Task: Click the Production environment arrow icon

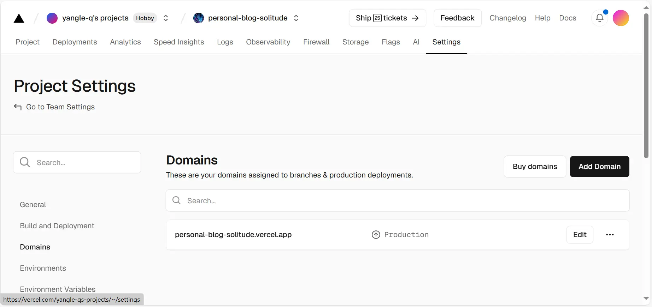Action: (x=376, y=235)
